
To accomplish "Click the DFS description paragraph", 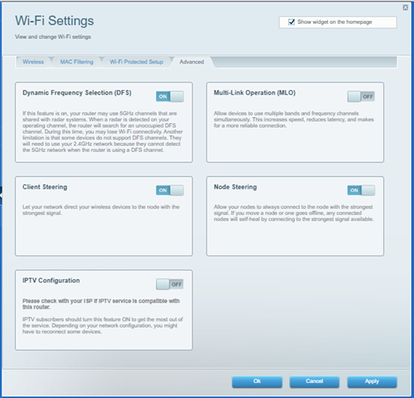I will 103,131.
